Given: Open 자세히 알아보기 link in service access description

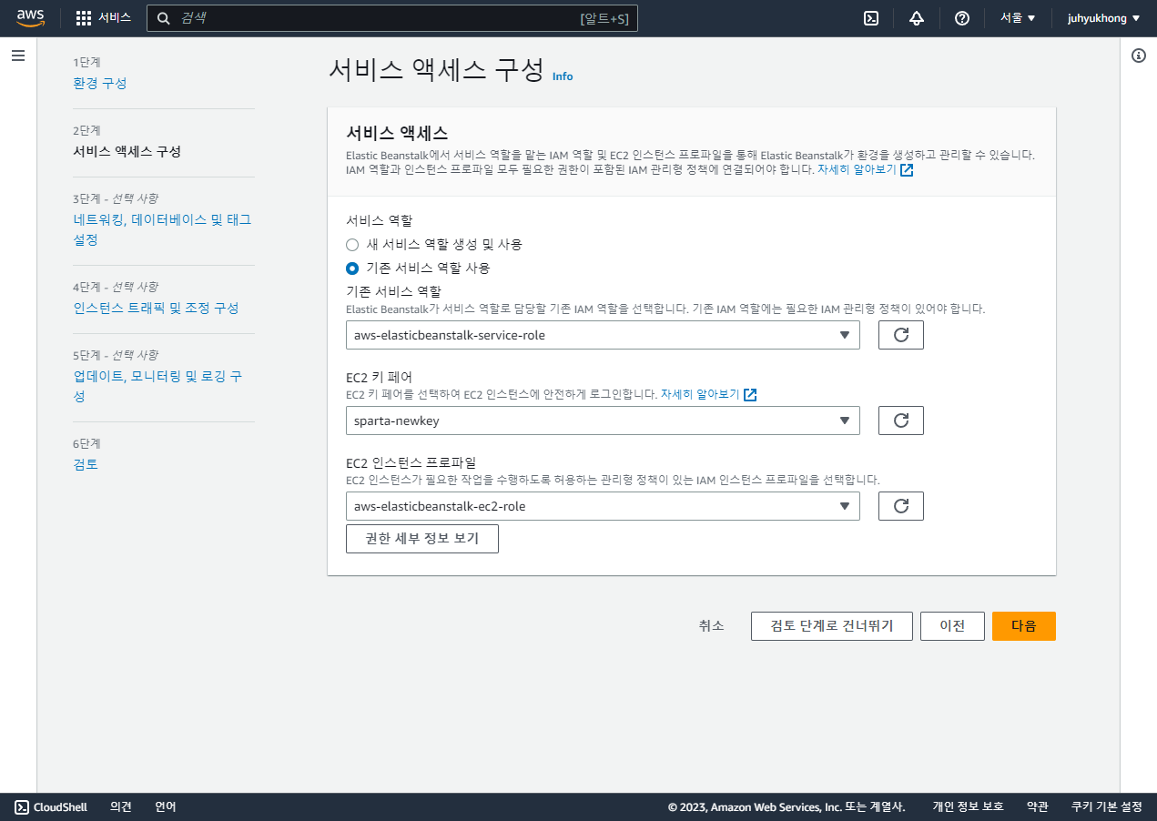Looking at the screenshot, I should 857,169.
